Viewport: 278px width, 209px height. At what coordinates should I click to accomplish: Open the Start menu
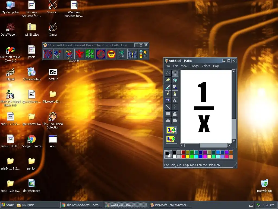[7, 205]
